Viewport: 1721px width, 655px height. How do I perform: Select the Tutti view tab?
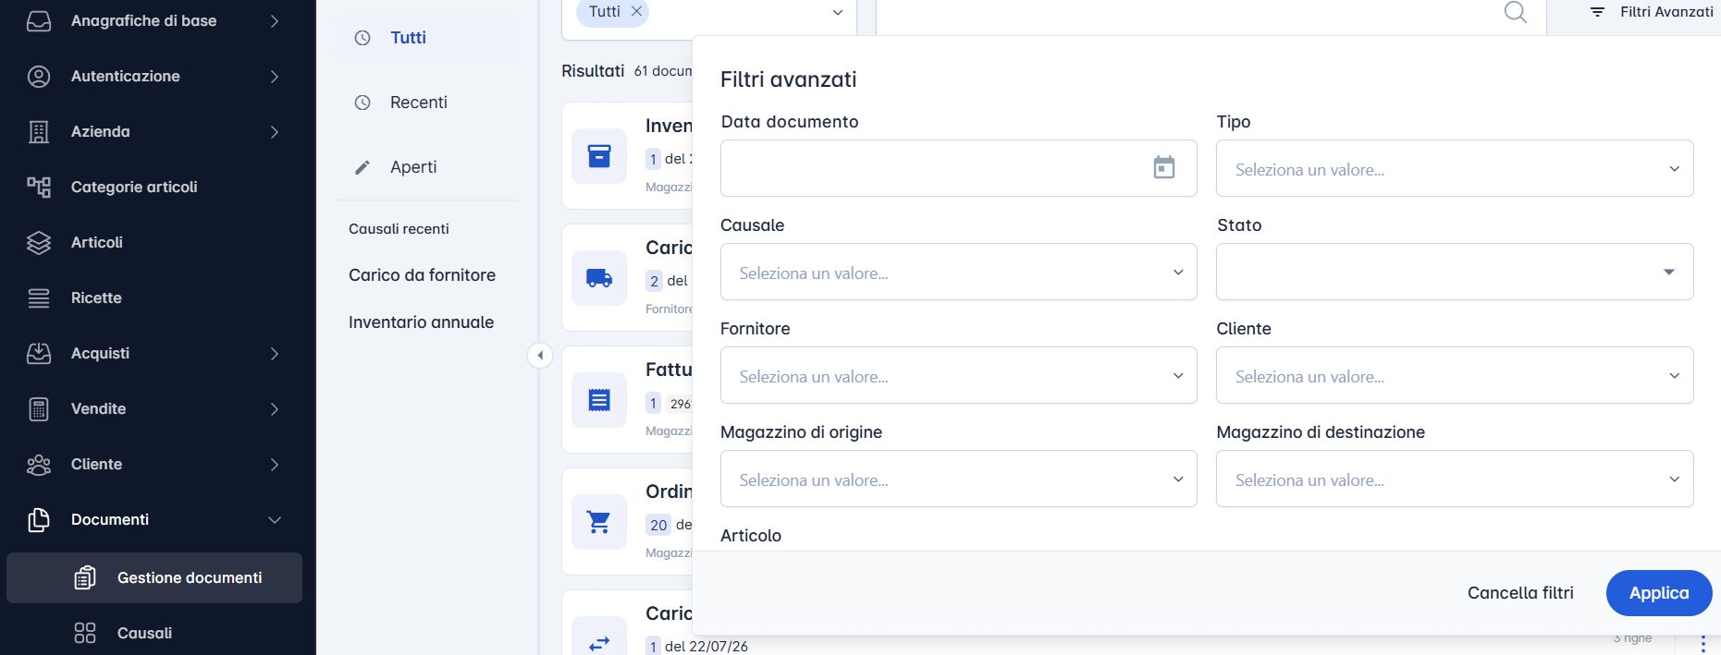tap(427, 38)
